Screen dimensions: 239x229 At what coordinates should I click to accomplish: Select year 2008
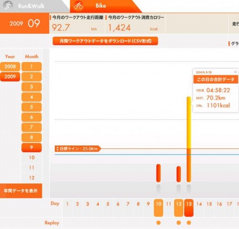10,66
